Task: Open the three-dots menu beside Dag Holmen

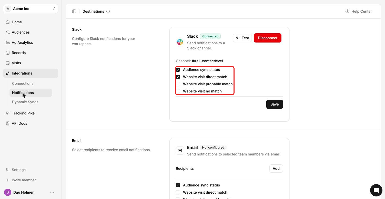Action: coord(52,192)
